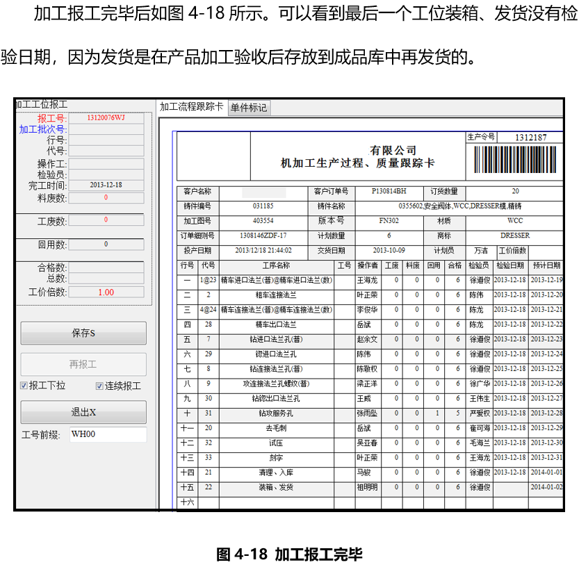Click the 代号 input field in the left panel
Image resolution: width=579 pixels, height=567 pixels.
tap(106, 151)
